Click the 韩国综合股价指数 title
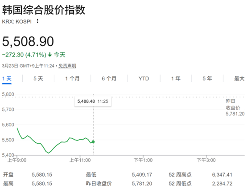Screen dimensions: 247x193 (44, 10)
